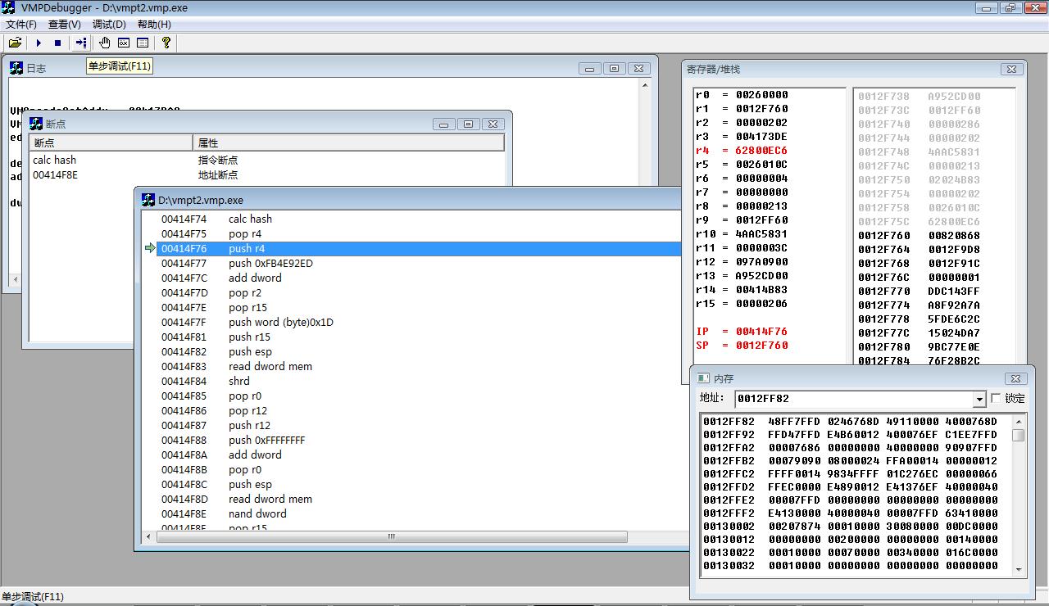1049x606 pixels.
Task: Select line push 0xFB4E92ED
Action: point(418,263)
